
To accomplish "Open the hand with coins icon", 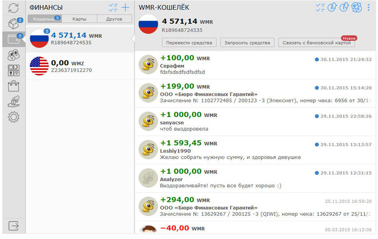I will point(13,101).
